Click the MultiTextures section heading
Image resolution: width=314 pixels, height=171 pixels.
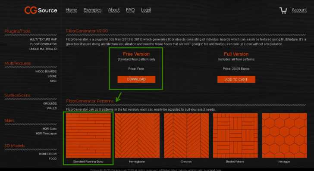pyautogui.click(x=18, y=63)
